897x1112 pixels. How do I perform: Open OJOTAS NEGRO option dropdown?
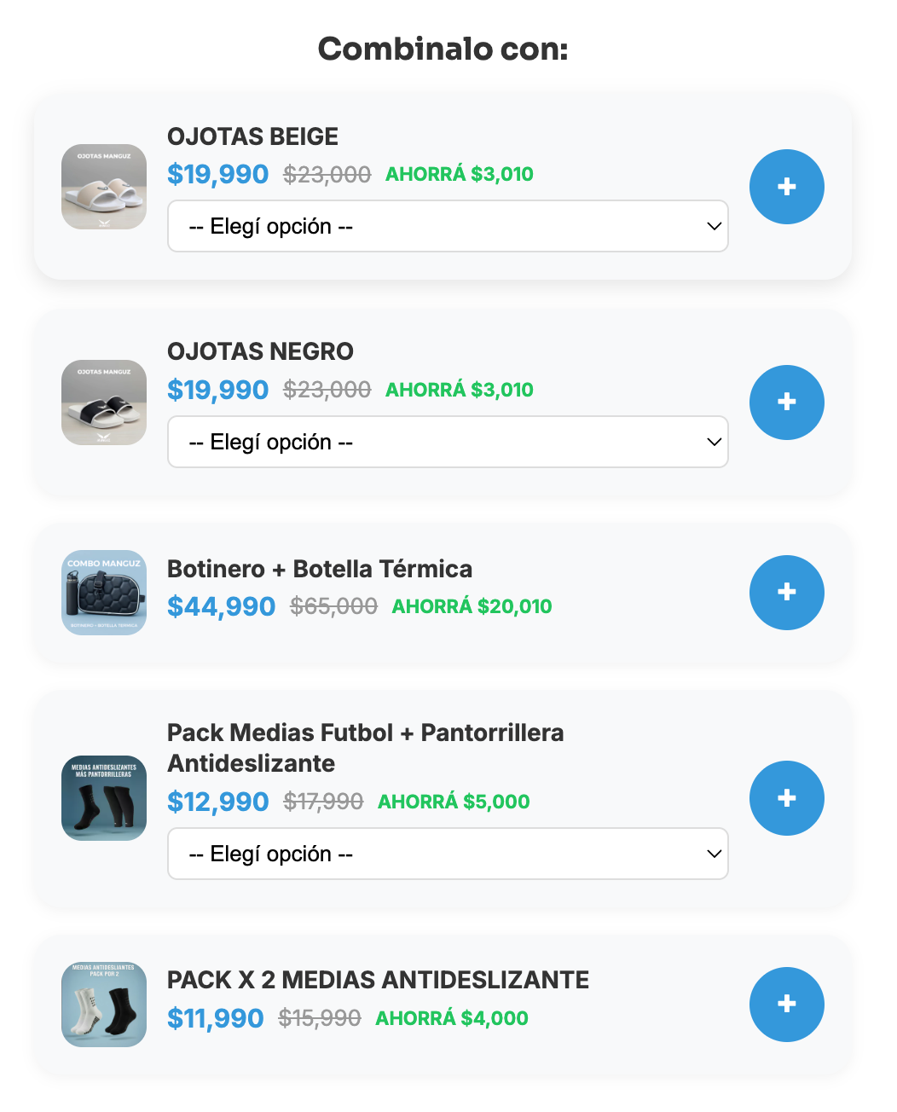[448, 442]
